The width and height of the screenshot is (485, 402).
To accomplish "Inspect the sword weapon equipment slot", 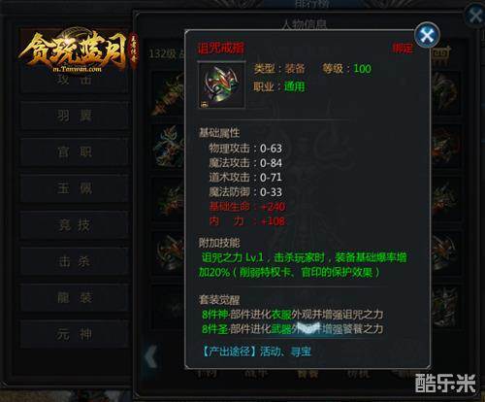I will (x=168, y=94).
